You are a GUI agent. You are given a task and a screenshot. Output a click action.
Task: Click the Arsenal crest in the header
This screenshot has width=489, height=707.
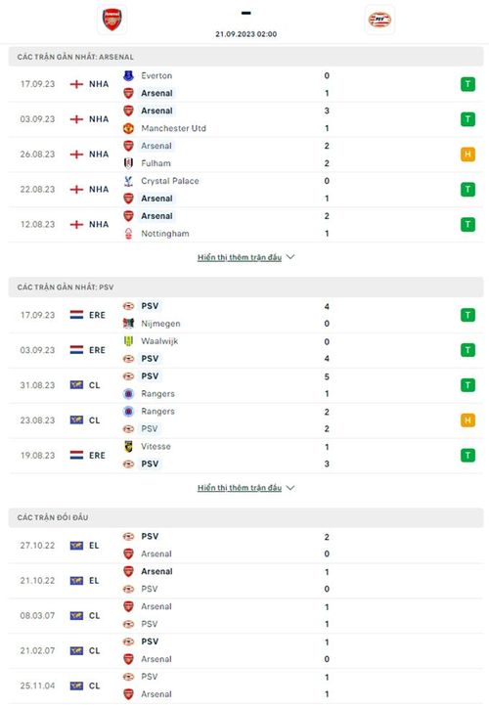point(111,20)
